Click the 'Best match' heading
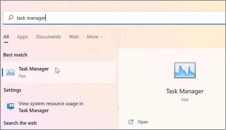The image size is (226, 130). pyautogui.click(x=15, y=55)
